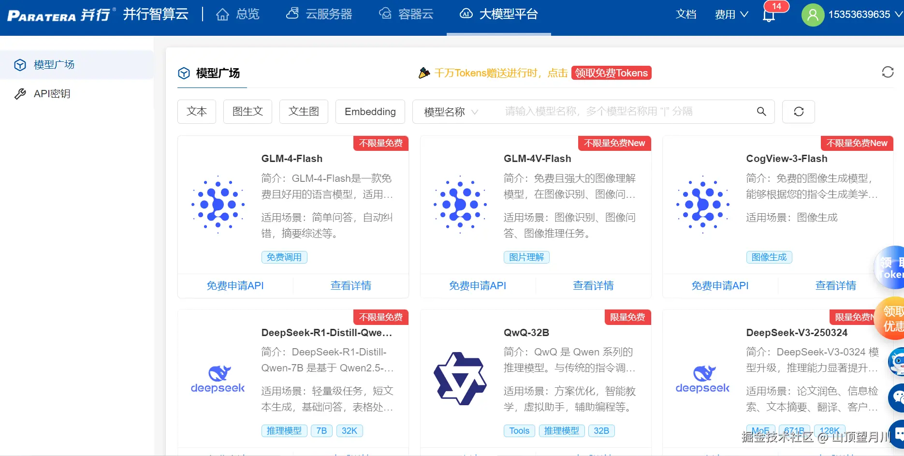904x456 pixels.
Task: Click the GLM-4-Flash model logo
Action: click(218, 205)
